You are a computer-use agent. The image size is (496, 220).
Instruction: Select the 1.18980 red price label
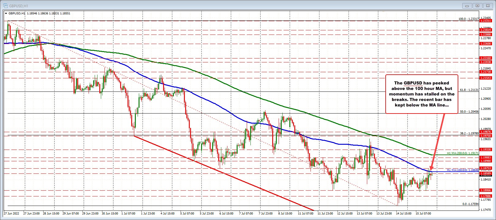tap(486, 161)
